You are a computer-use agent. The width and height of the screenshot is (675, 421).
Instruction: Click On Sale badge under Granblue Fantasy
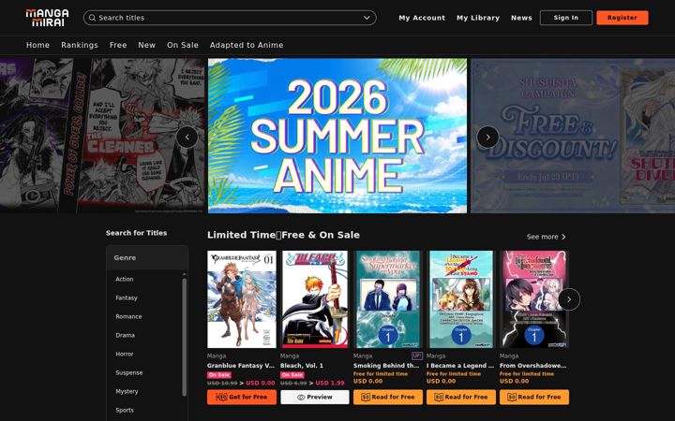[219, 375]
